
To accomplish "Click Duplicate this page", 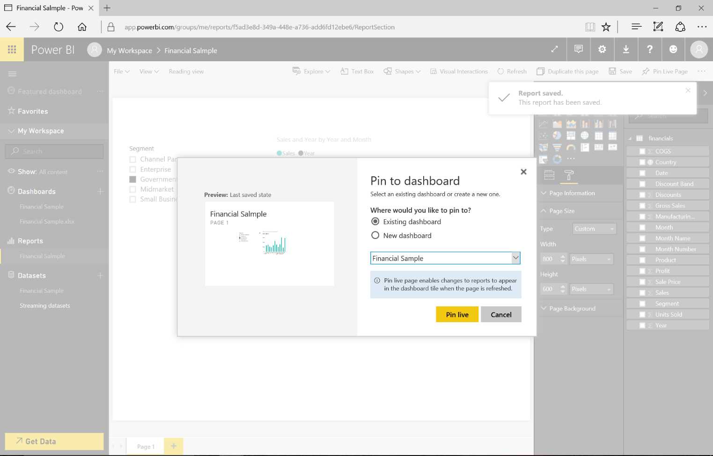I will [x=567, y=71].
